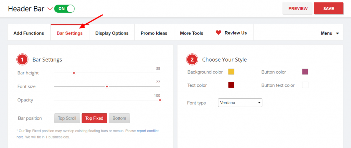Click the PREVIEW button
Image resolution: width=351 pixels, height=148 pixels.
pyautogui.click(x=298, y=9)
